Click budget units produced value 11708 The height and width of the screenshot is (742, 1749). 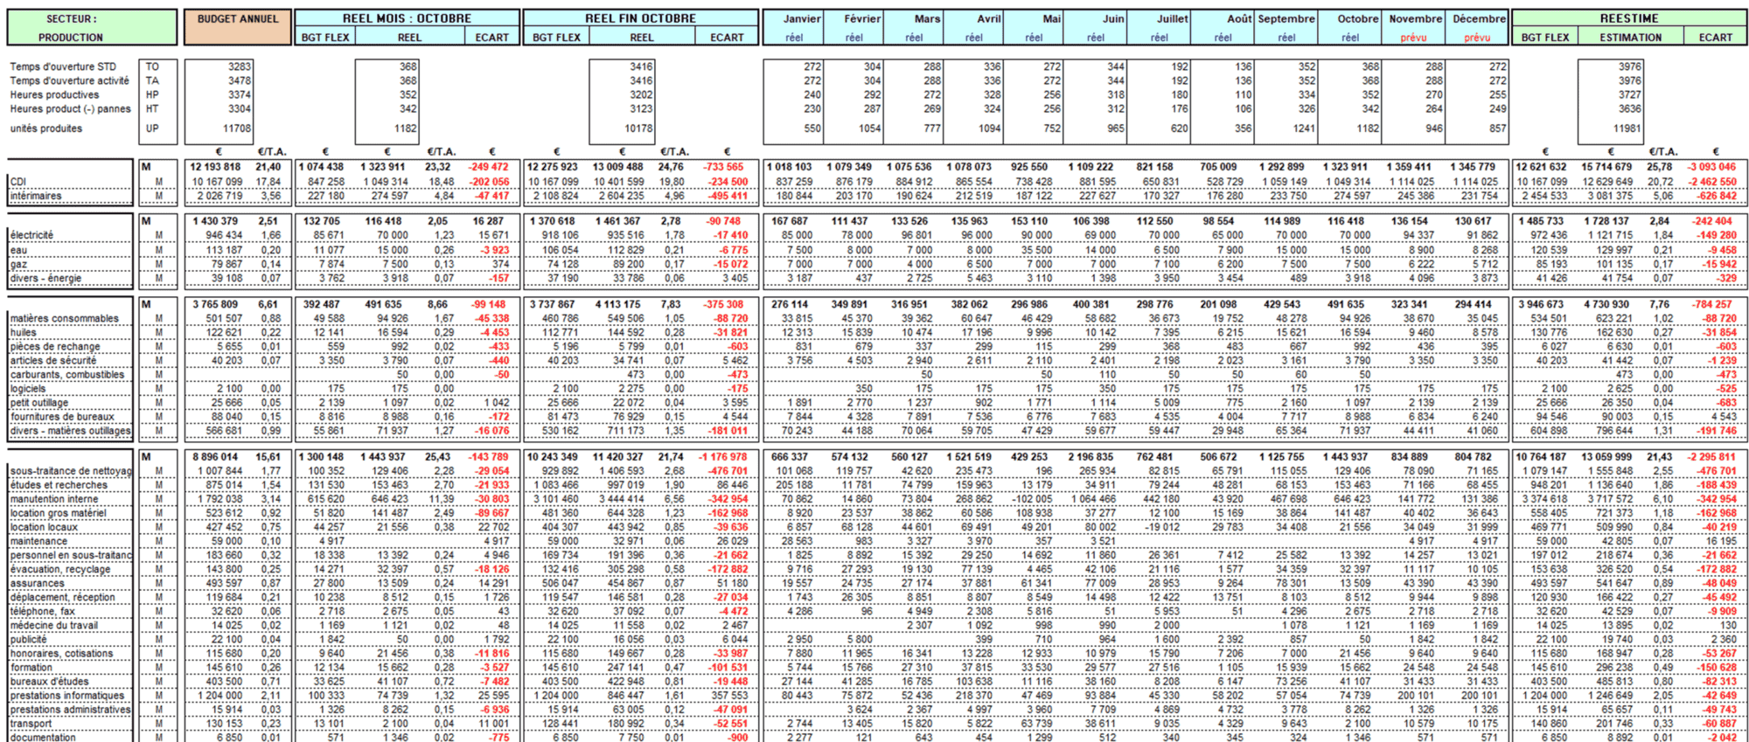[237, 128]
